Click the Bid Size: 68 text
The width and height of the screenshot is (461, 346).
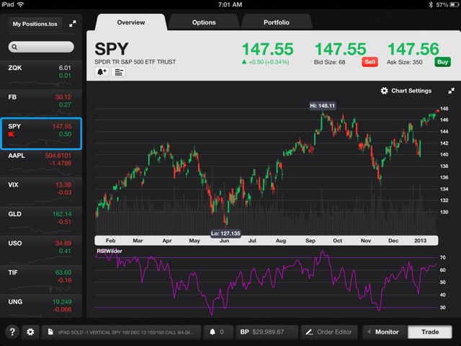point(330,62)
